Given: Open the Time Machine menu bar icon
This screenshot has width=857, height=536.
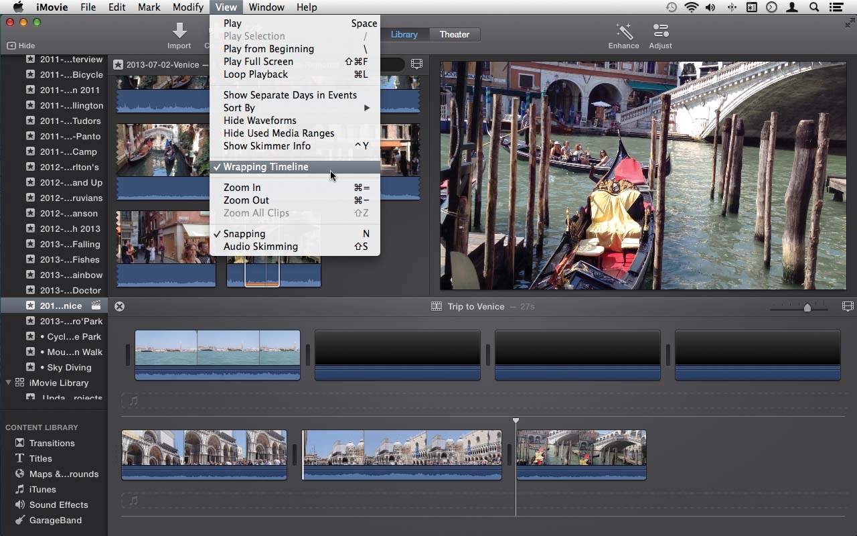Looking at the screenshot, I should click(672, 7).
